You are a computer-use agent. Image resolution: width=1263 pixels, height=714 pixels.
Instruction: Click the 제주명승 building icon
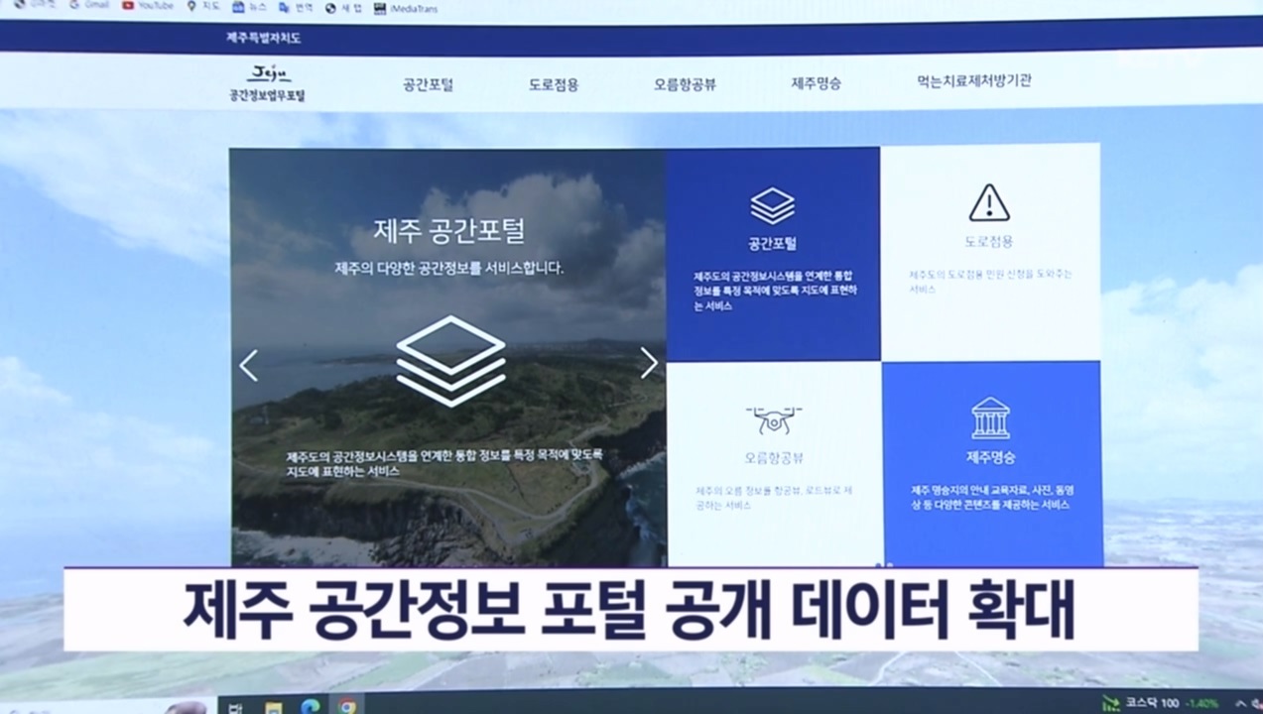point(990,418)
